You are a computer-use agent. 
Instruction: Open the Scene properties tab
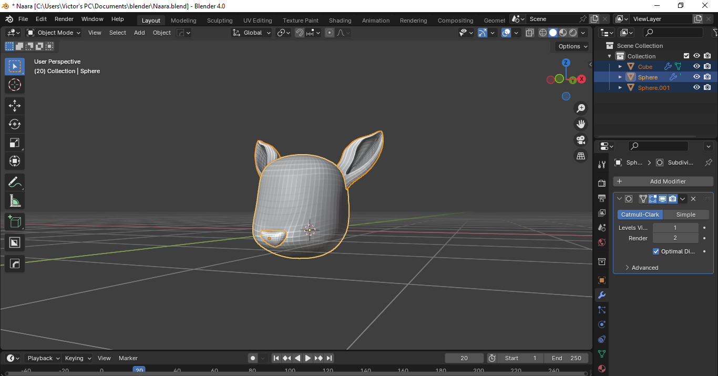pyautogui.click(x=602, y=227)
